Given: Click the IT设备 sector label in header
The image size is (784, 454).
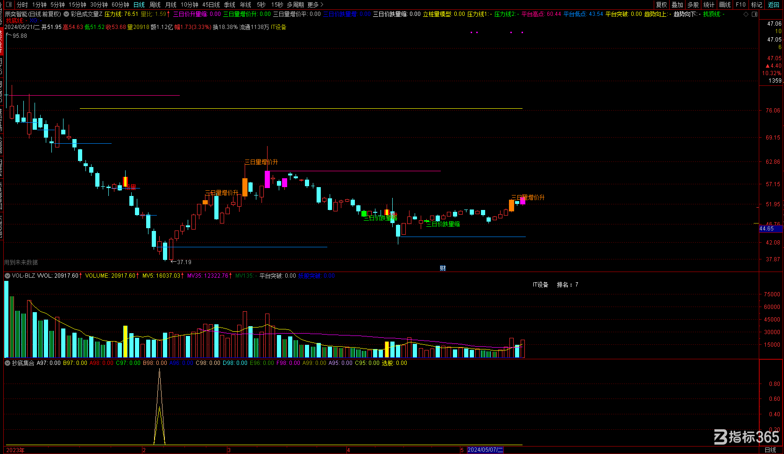Looking at the screenshot, I should pyautogui.click(x=279, y=27).
